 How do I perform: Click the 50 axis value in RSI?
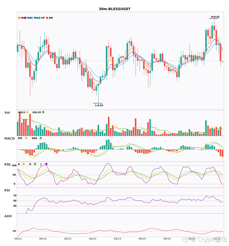[x=15, y=201]
